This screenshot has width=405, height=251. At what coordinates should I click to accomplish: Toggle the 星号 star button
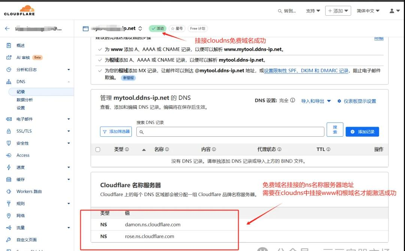(177, 29)
